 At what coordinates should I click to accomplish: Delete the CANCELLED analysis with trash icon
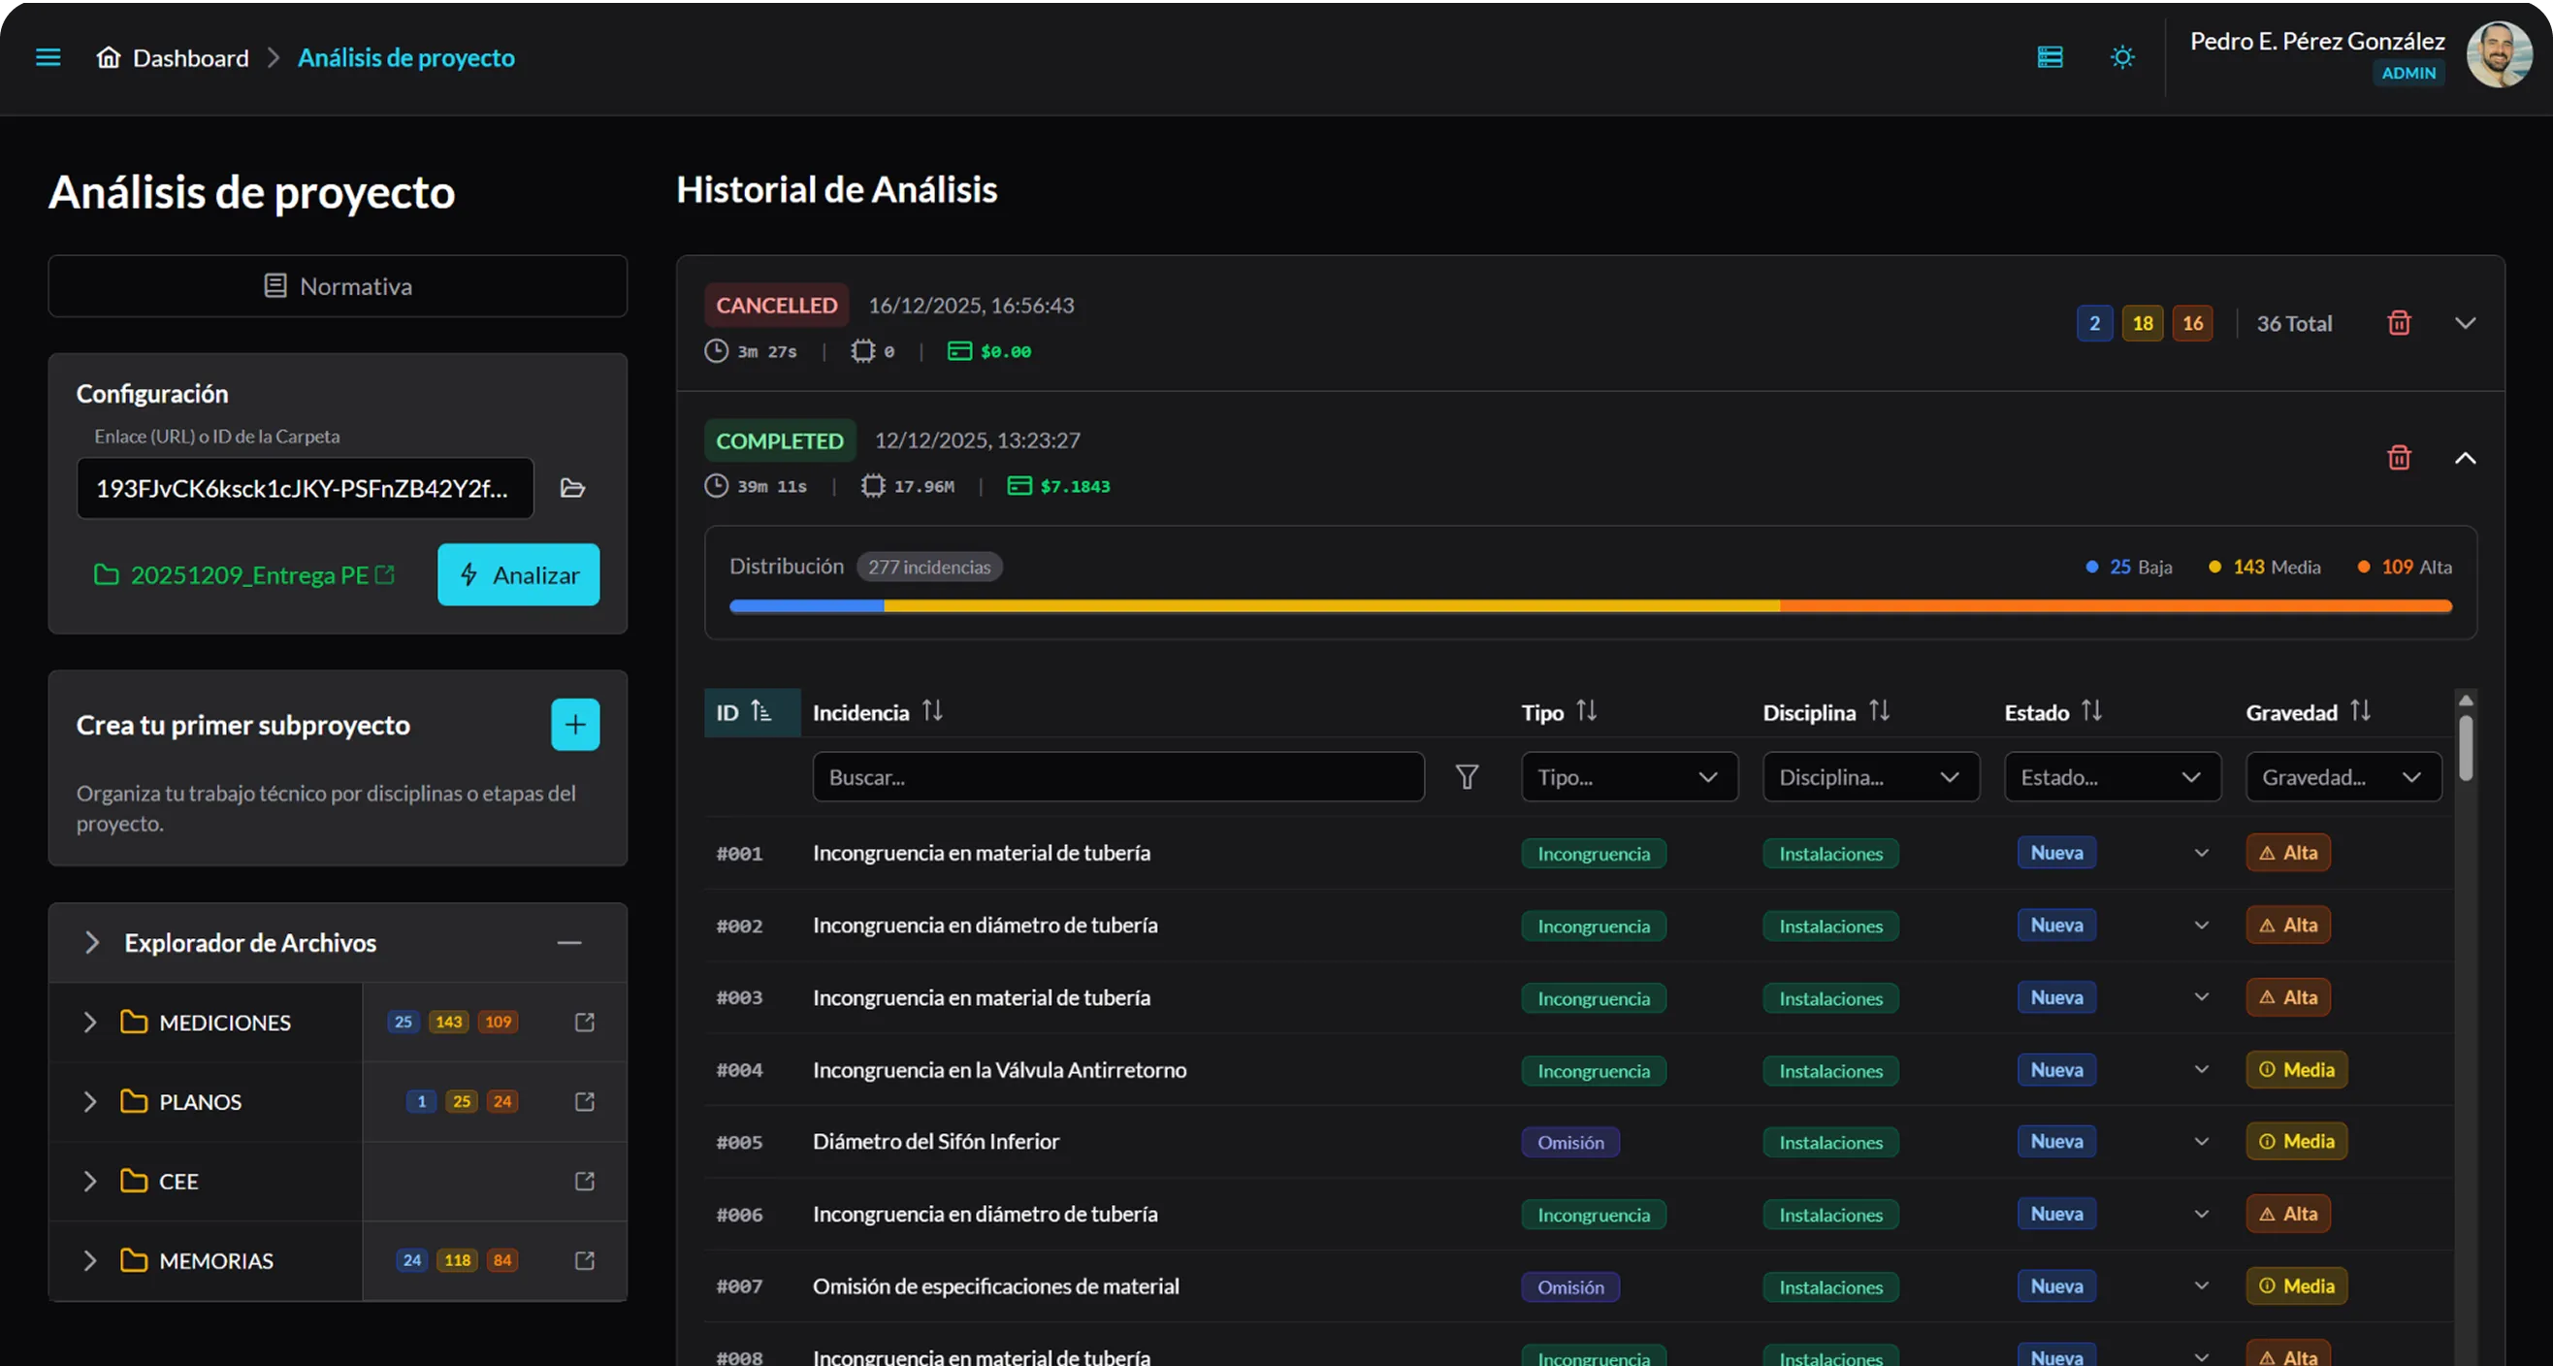click(x=2399, y=323)
